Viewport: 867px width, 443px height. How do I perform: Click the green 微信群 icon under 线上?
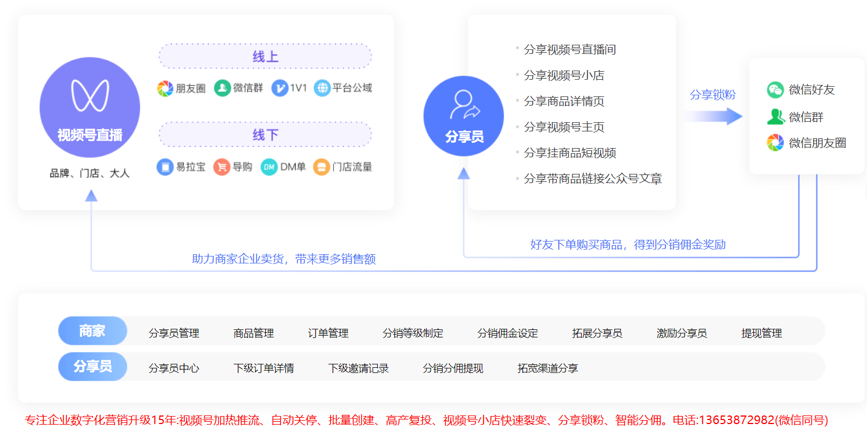point(222,88)
